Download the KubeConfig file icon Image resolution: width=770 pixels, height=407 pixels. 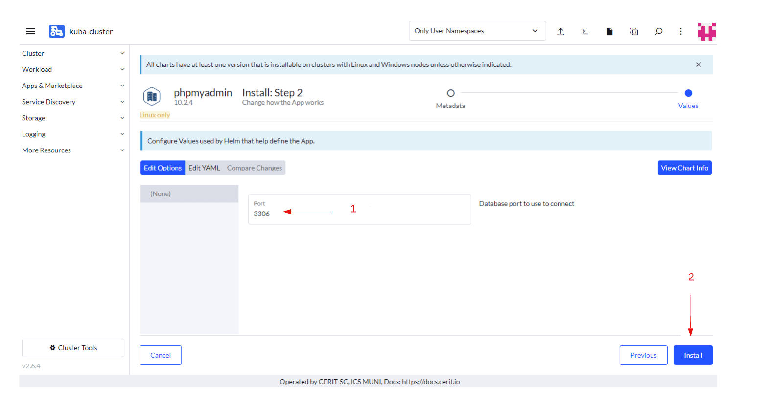click(609, 31)
